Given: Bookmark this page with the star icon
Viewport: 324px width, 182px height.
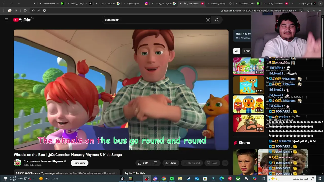Looking at the screenshot, I should click(x=33, y=11).
